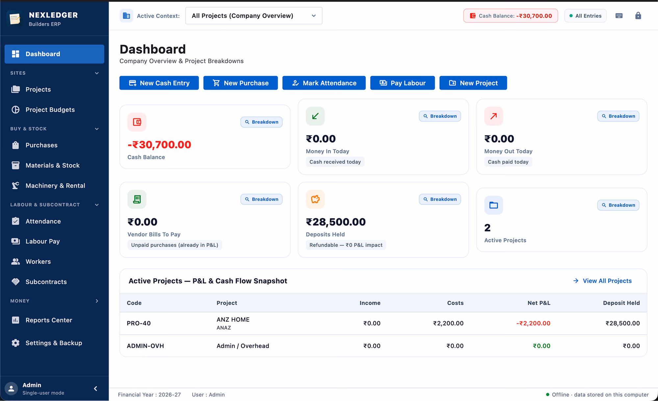Screen dimensions: 658x401
Task: Open Workers in the sidebar
Action: coord(54,262)
